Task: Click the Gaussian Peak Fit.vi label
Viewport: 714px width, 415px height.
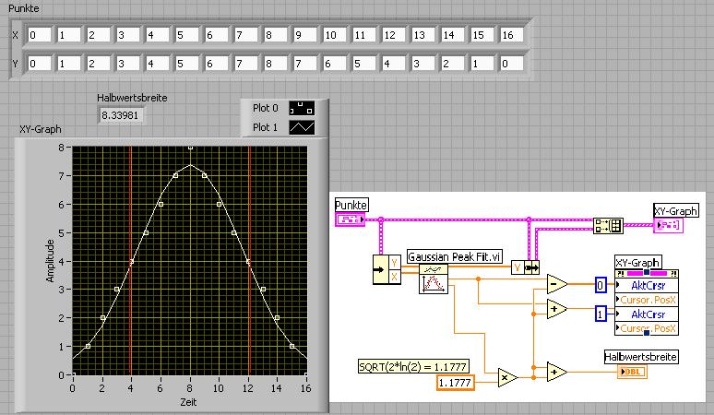Action: coord(454,256)
